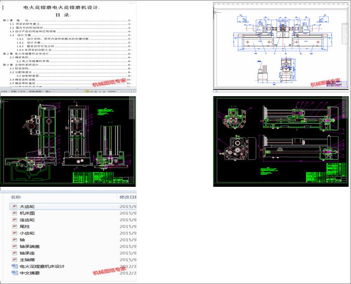Click the 连齿轮 CAD file icon
The image size is (351, 284).
[15, 220]
